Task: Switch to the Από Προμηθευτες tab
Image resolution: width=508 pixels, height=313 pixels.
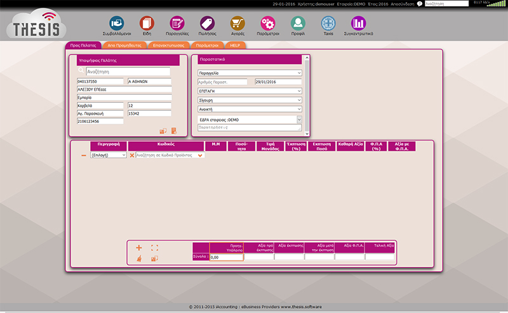Action: (x=124, y=46)
